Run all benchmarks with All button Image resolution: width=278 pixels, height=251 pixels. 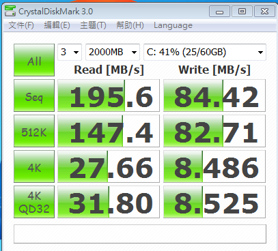click(x=34, y=60)
